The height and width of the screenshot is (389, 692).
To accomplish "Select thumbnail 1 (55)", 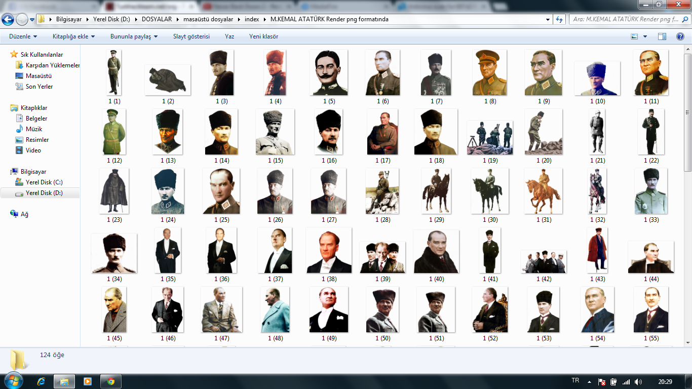I will [651, 309].
